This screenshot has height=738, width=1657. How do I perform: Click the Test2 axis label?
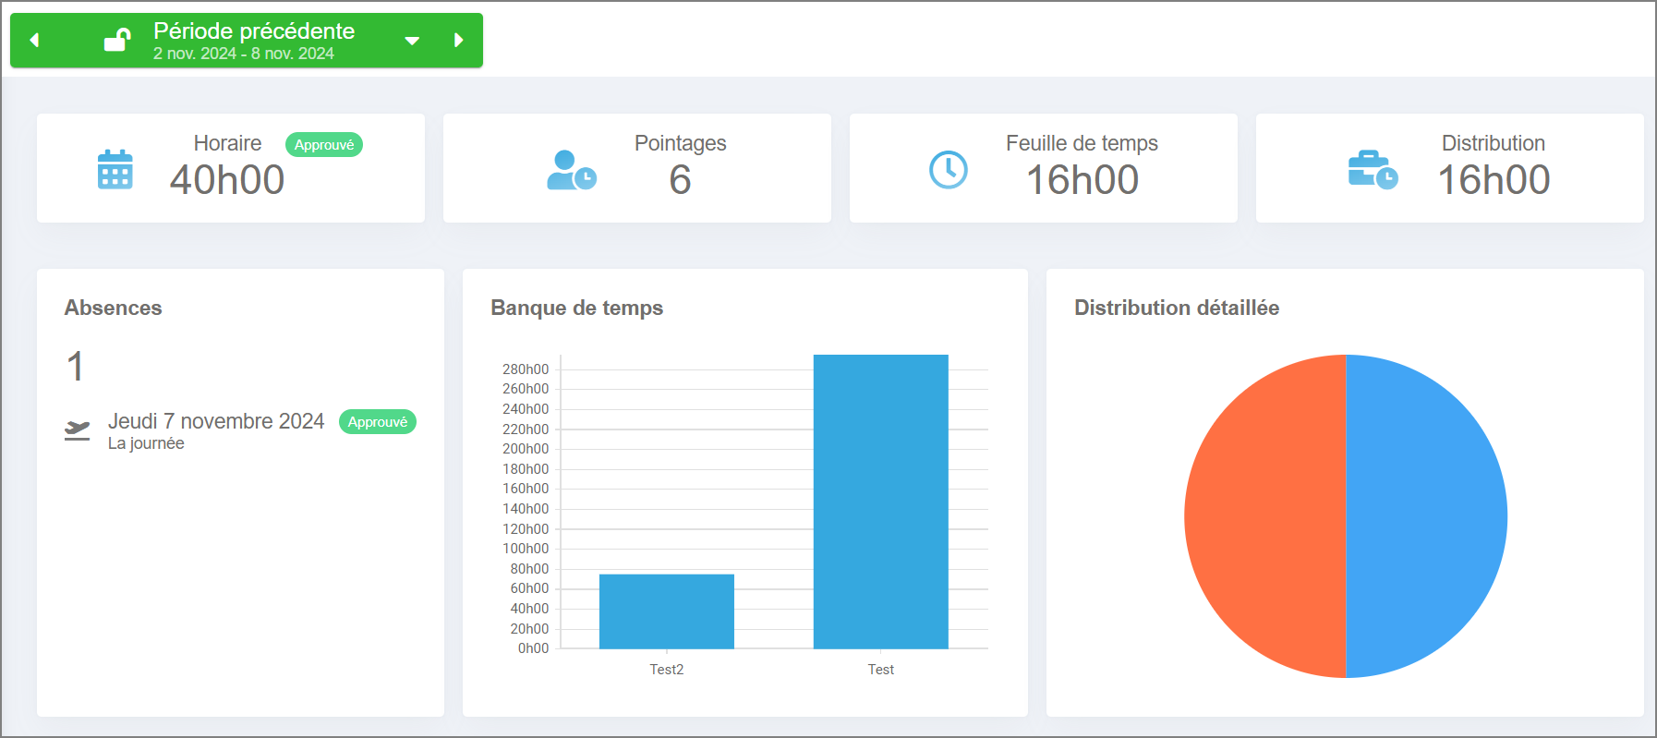[667, 670]
